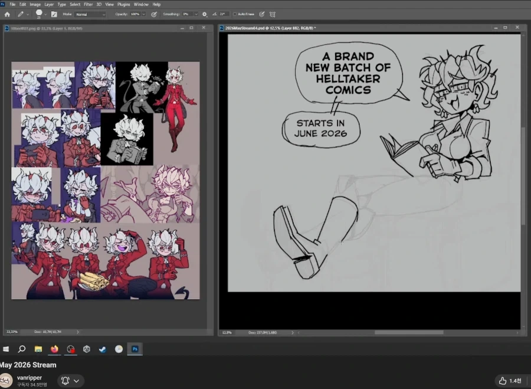Screen dimensions: 531x389
Task: Open Photoshop from the Windows taskbar
Action: [135, 349]
